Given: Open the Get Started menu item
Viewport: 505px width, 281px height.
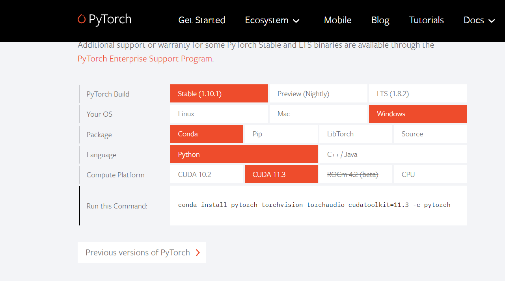Looking at the screenshot, I should point(201,20).
